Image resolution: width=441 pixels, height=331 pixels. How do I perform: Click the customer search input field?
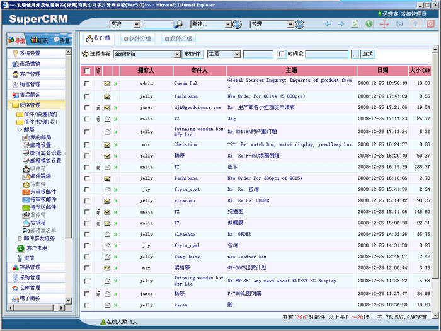point(159,25)
